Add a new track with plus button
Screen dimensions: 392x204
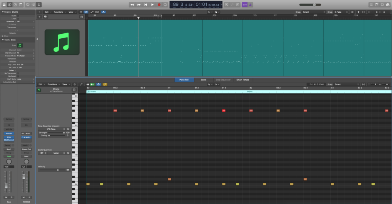[x=39, y=17]
